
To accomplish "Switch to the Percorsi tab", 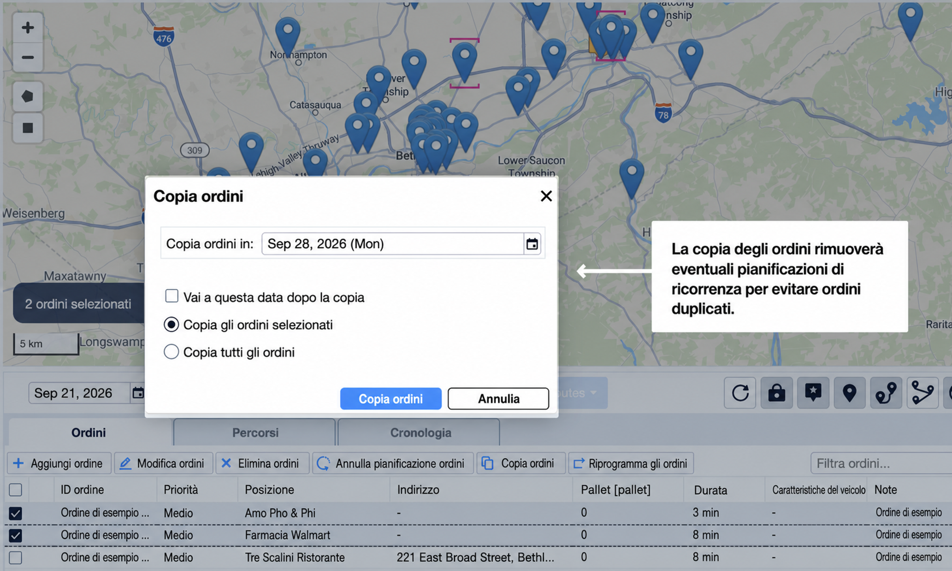I will (255, 432).
